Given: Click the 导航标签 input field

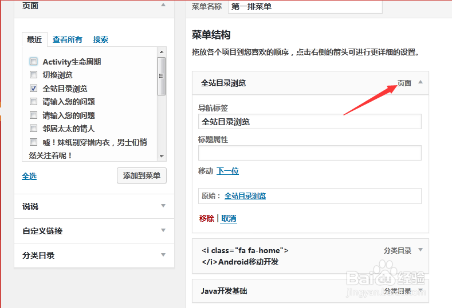Looking at the screenshot, I should tap(309, 122).
